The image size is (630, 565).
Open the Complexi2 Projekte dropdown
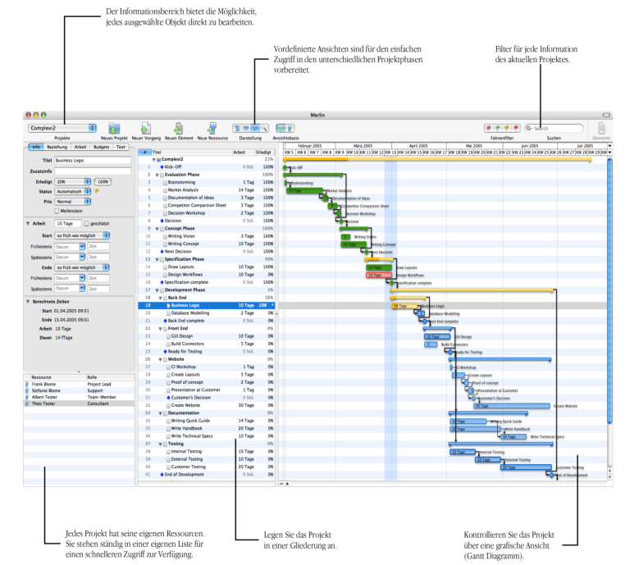point(62,128)
